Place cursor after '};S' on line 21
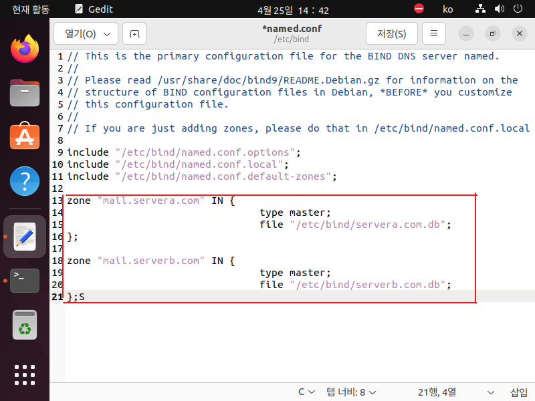Image resolution: width=535 pixels, height=401 pixels. coord(85,297)
